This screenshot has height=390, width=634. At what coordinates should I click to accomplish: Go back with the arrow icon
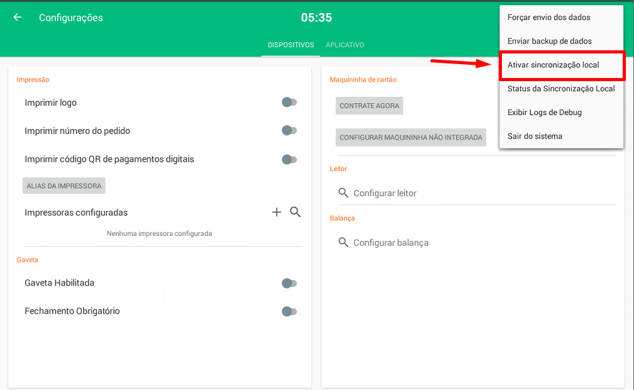[18, 18]
